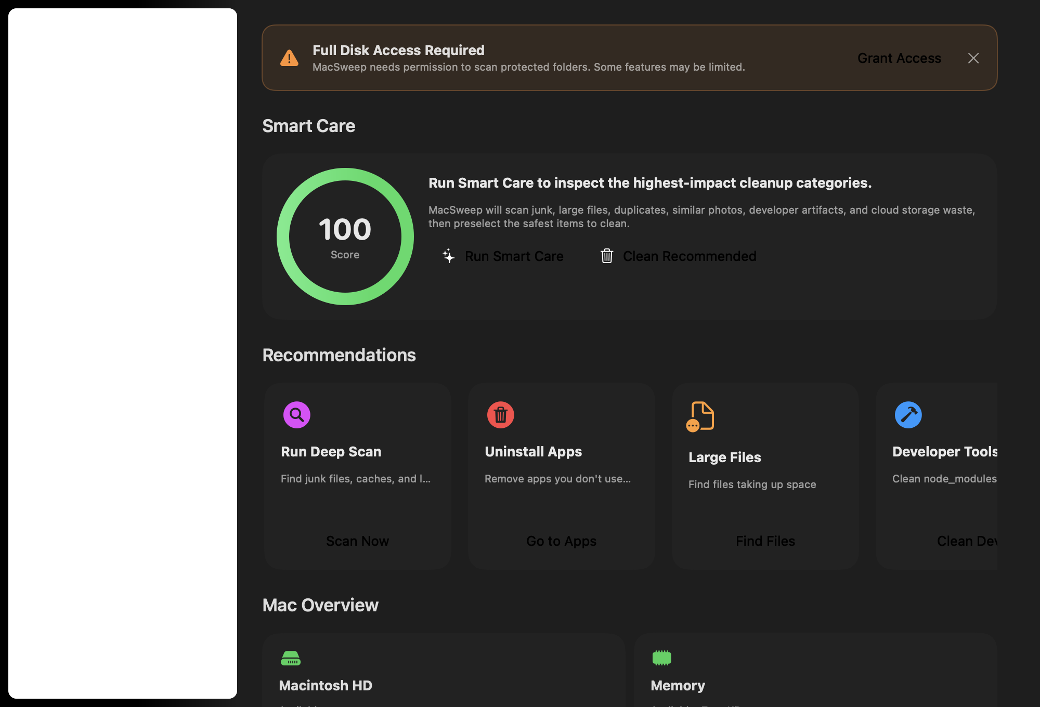Click Grant Access in the banner
The height and width of the screenshot is (707, 1040).
(x=899, y=58)
